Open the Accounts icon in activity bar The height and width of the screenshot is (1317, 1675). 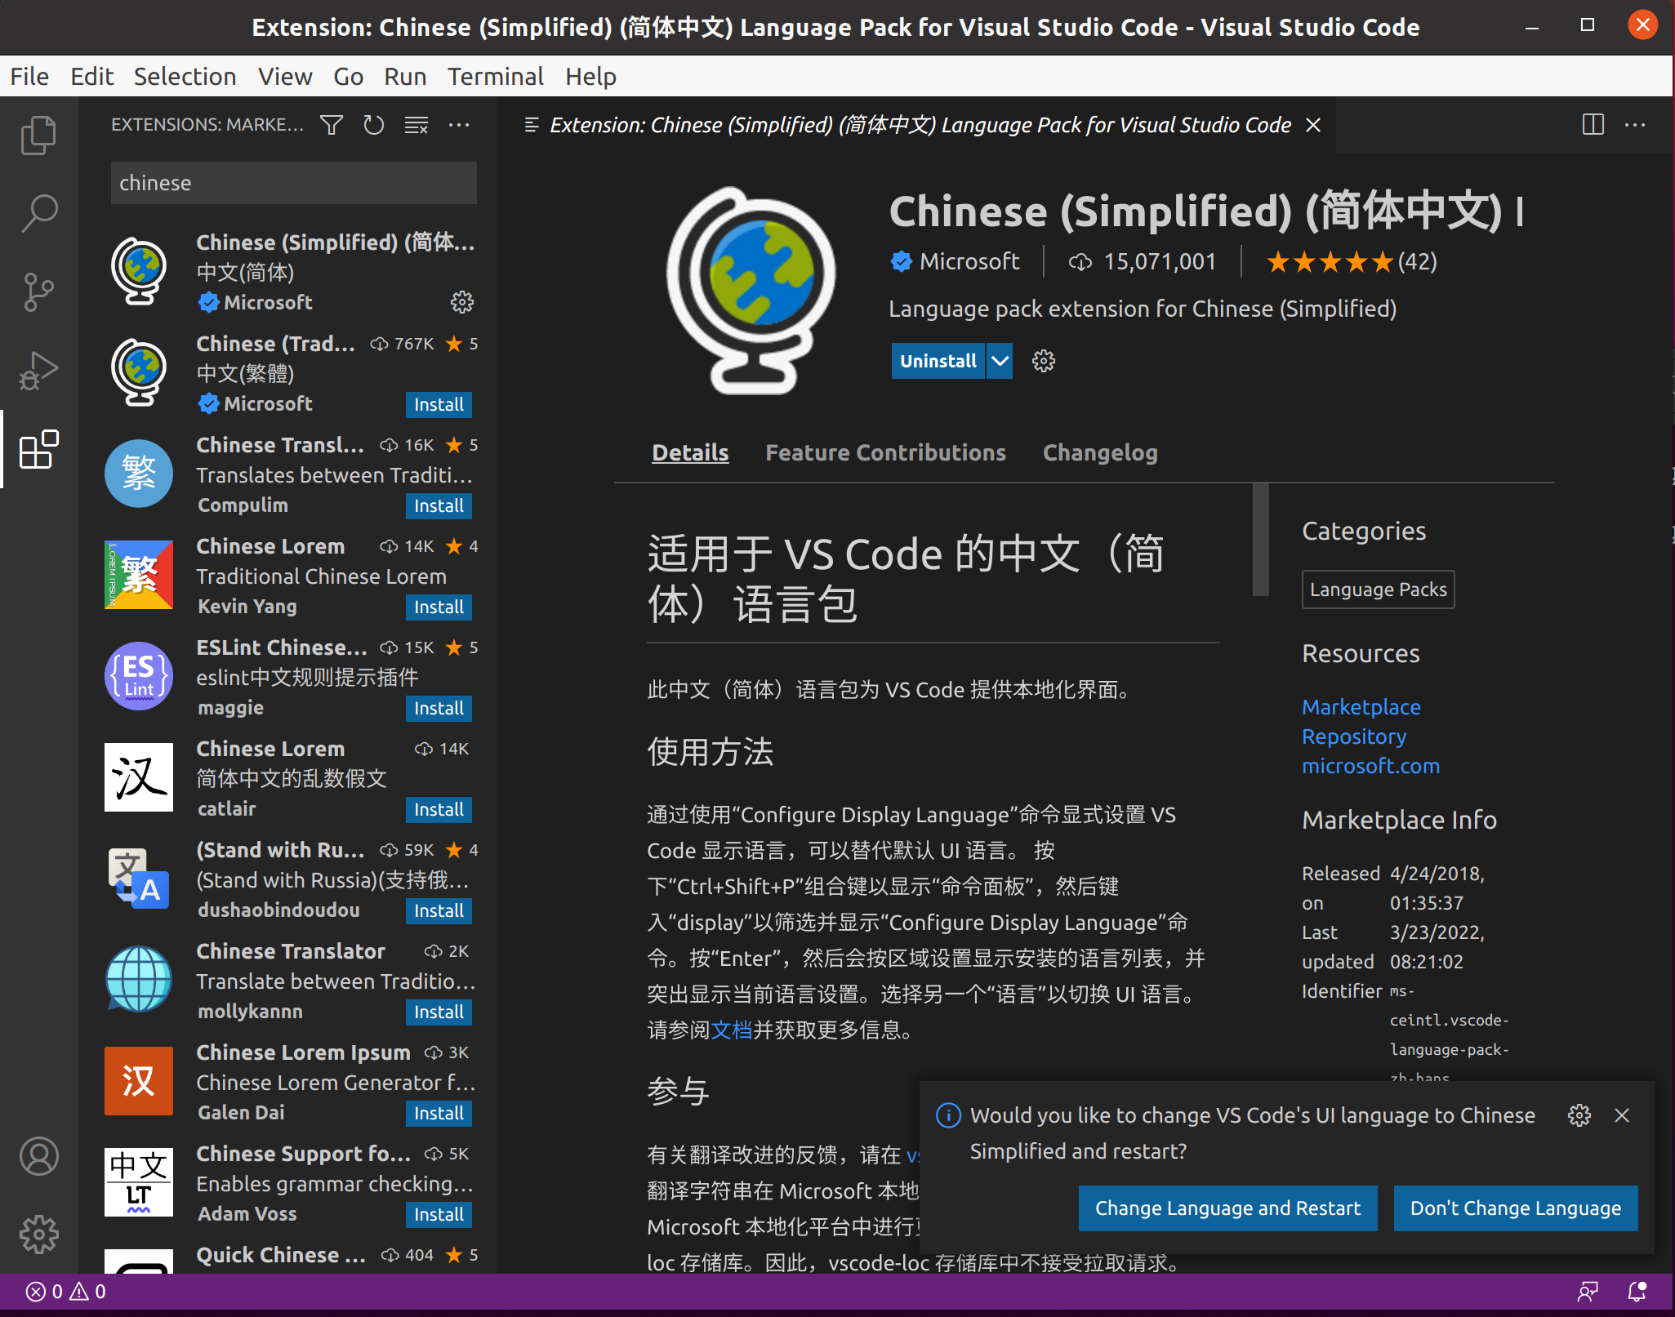(x=38, y=1157)
